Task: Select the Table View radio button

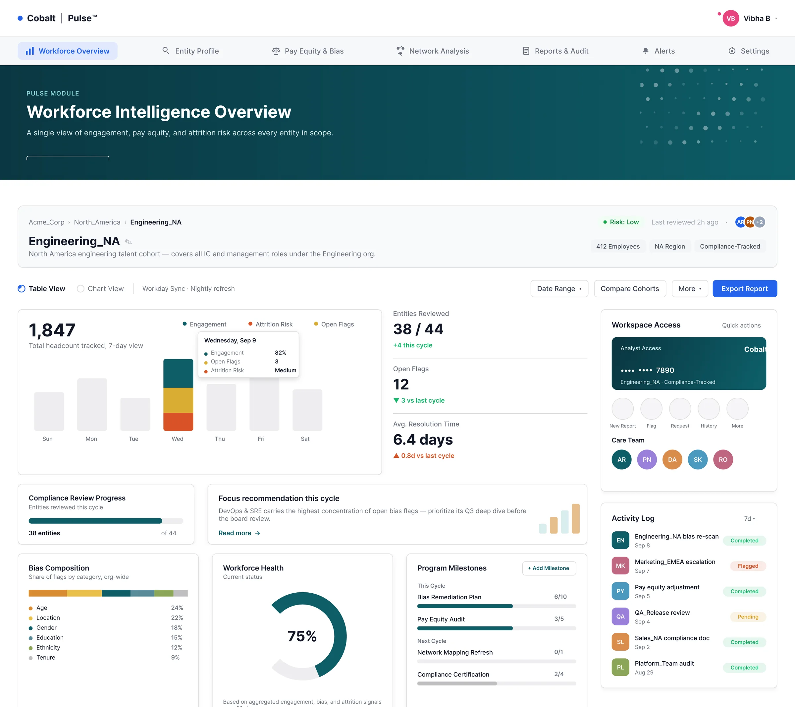Action: coord(22,289)
